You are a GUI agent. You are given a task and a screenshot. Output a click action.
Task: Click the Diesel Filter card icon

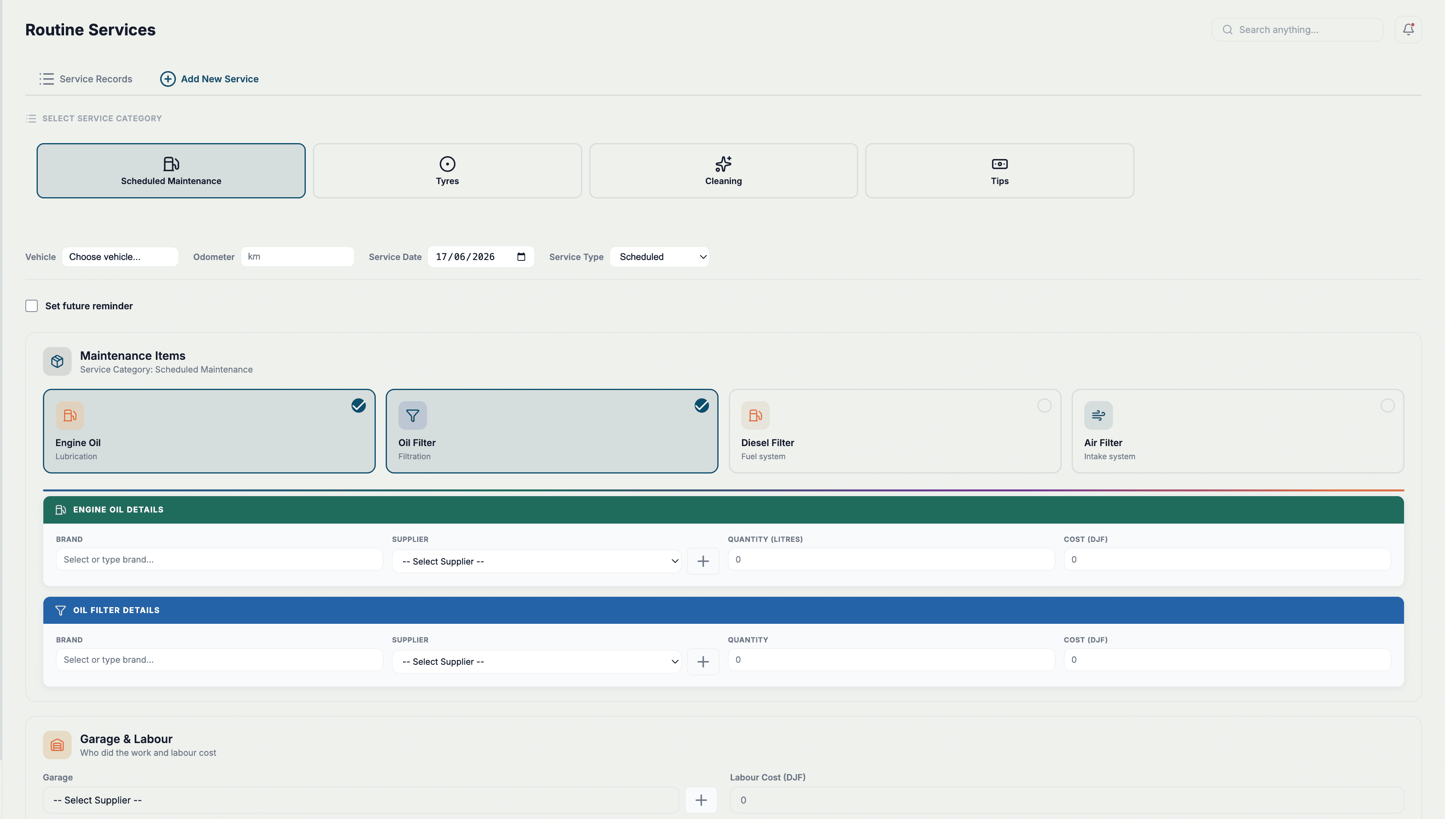[x=755, y=416]
